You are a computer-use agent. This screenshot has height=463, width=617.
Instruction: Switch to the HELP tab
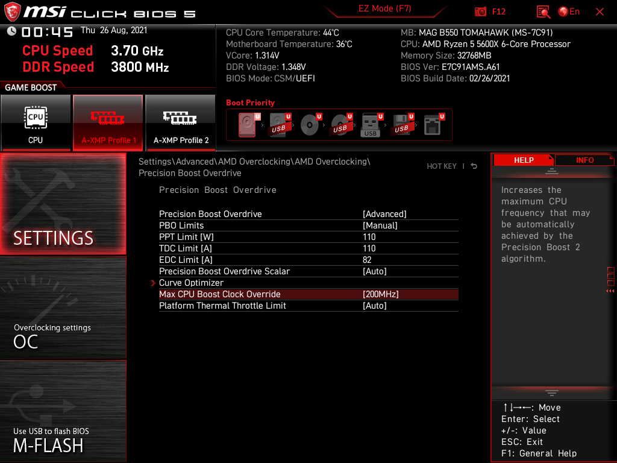point(524,160)
